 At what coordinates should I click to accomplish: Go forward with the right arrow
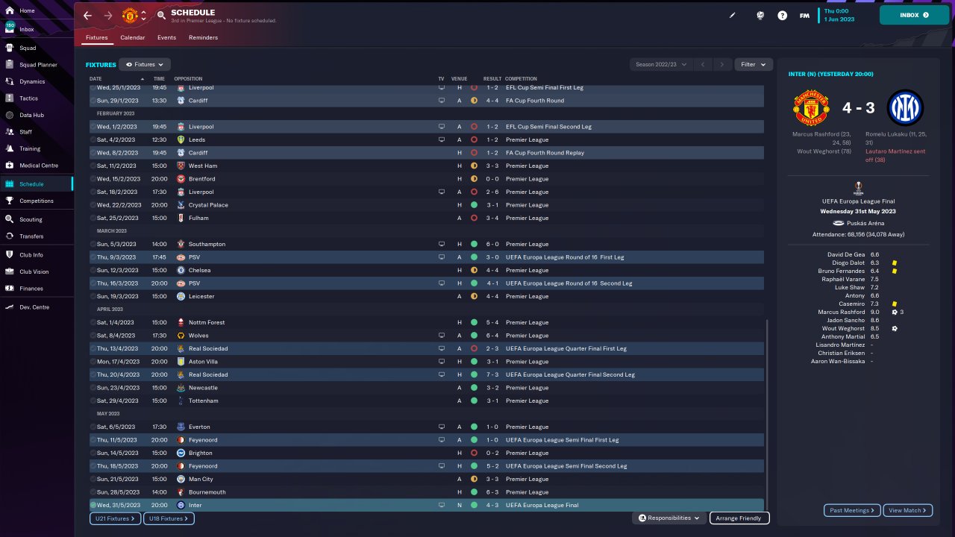click(x=108, y=16)
